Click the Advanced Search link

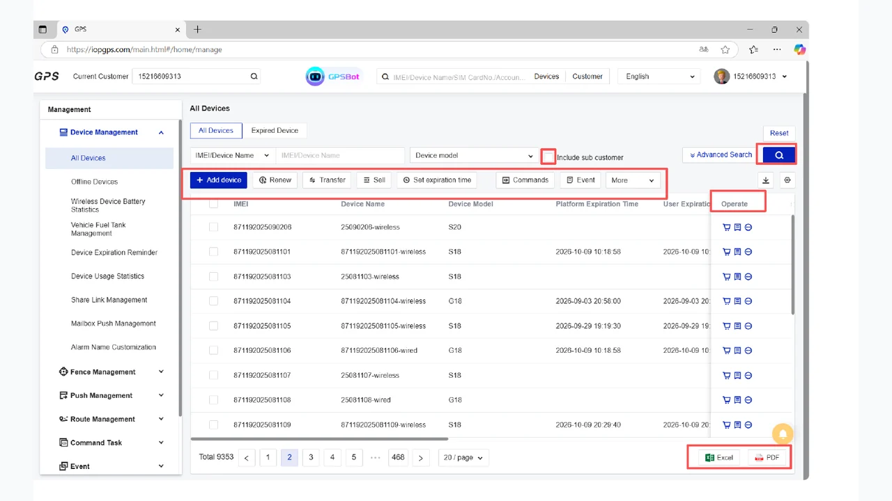pos(721,154)
